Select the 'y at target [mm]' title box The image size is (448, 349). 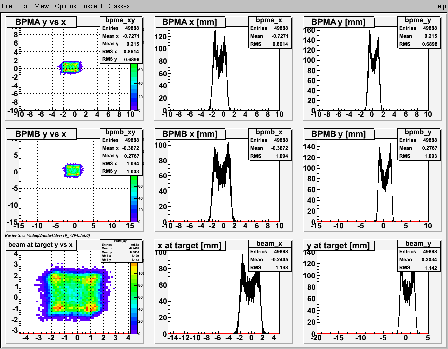[x=339, y=245]
